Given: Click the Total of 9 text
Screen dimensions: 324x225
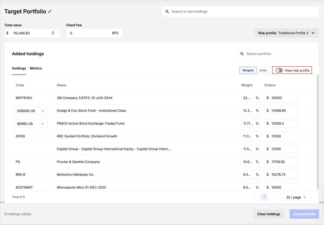Looking at the screenshot, I should pyautogui.click(x=18, y=197).
